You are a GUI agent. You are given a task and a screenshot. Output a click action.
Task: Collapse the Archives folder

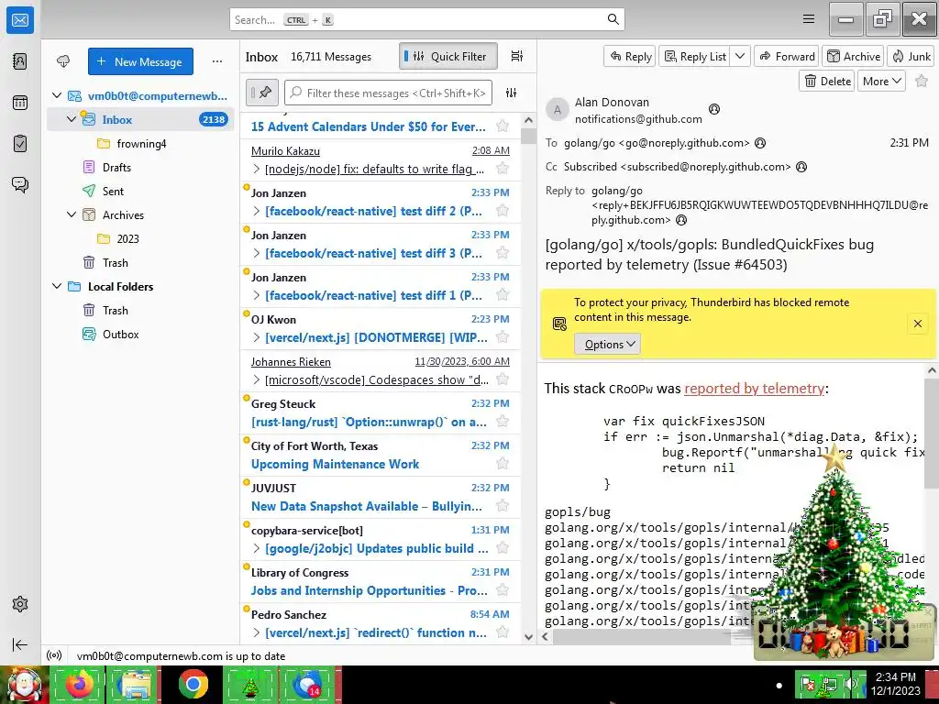pos(72,214)
